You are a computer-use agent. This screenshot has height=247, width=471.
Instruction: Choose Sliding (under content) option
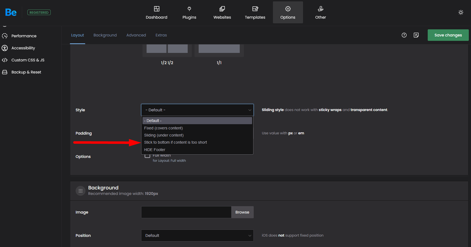pyautogui.click(x=197, y=135)
